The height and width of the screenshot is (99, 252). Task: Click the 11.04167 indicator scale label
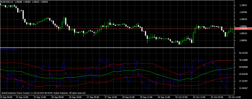(x=243, y=88)
